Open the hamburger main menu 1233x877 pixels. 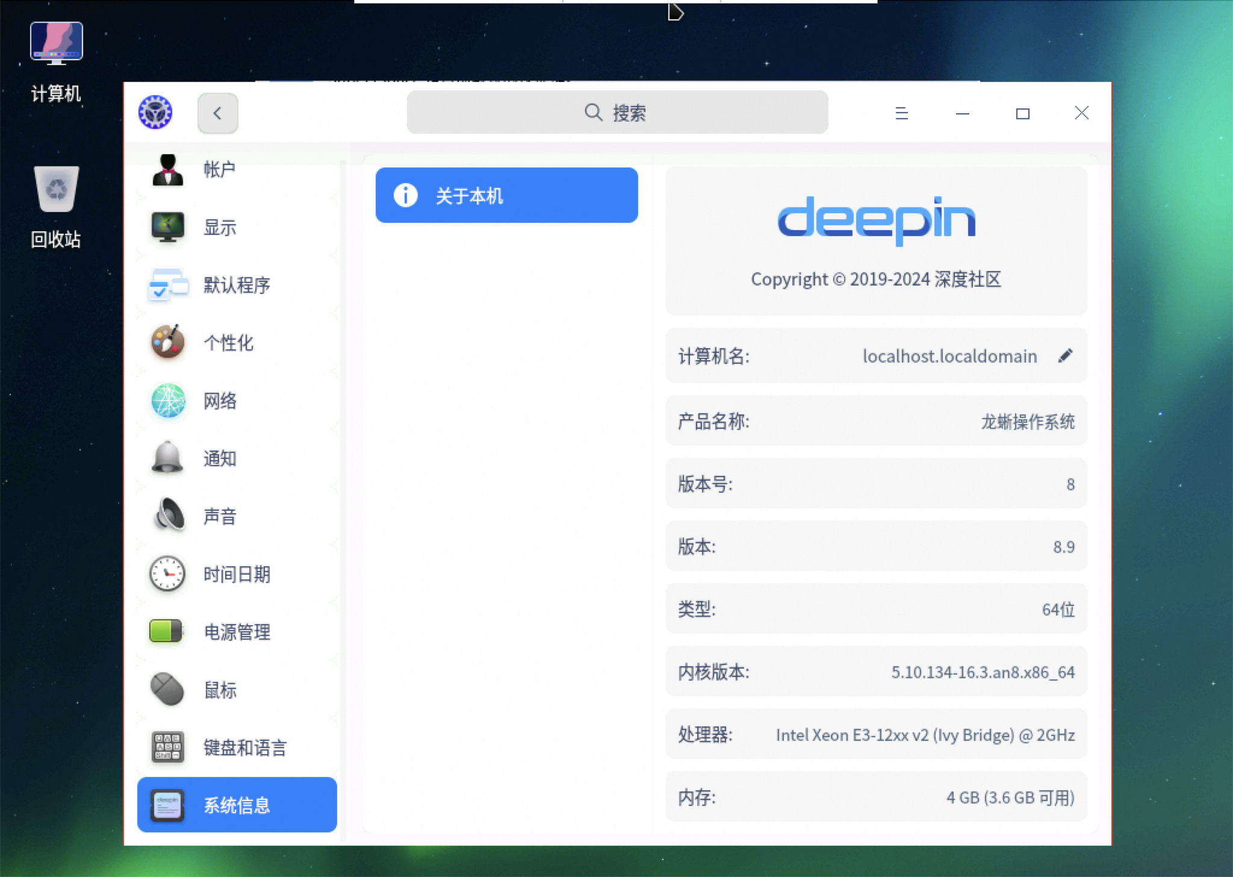(901, 113)
